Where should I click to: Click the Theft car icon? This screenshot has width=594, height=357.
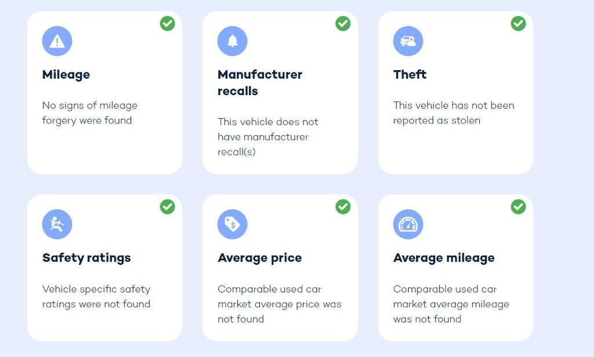(x=408, y=41)
